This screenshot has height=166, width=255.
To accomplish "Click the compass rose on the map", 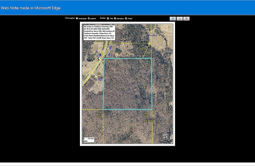I will coord(165,136).
